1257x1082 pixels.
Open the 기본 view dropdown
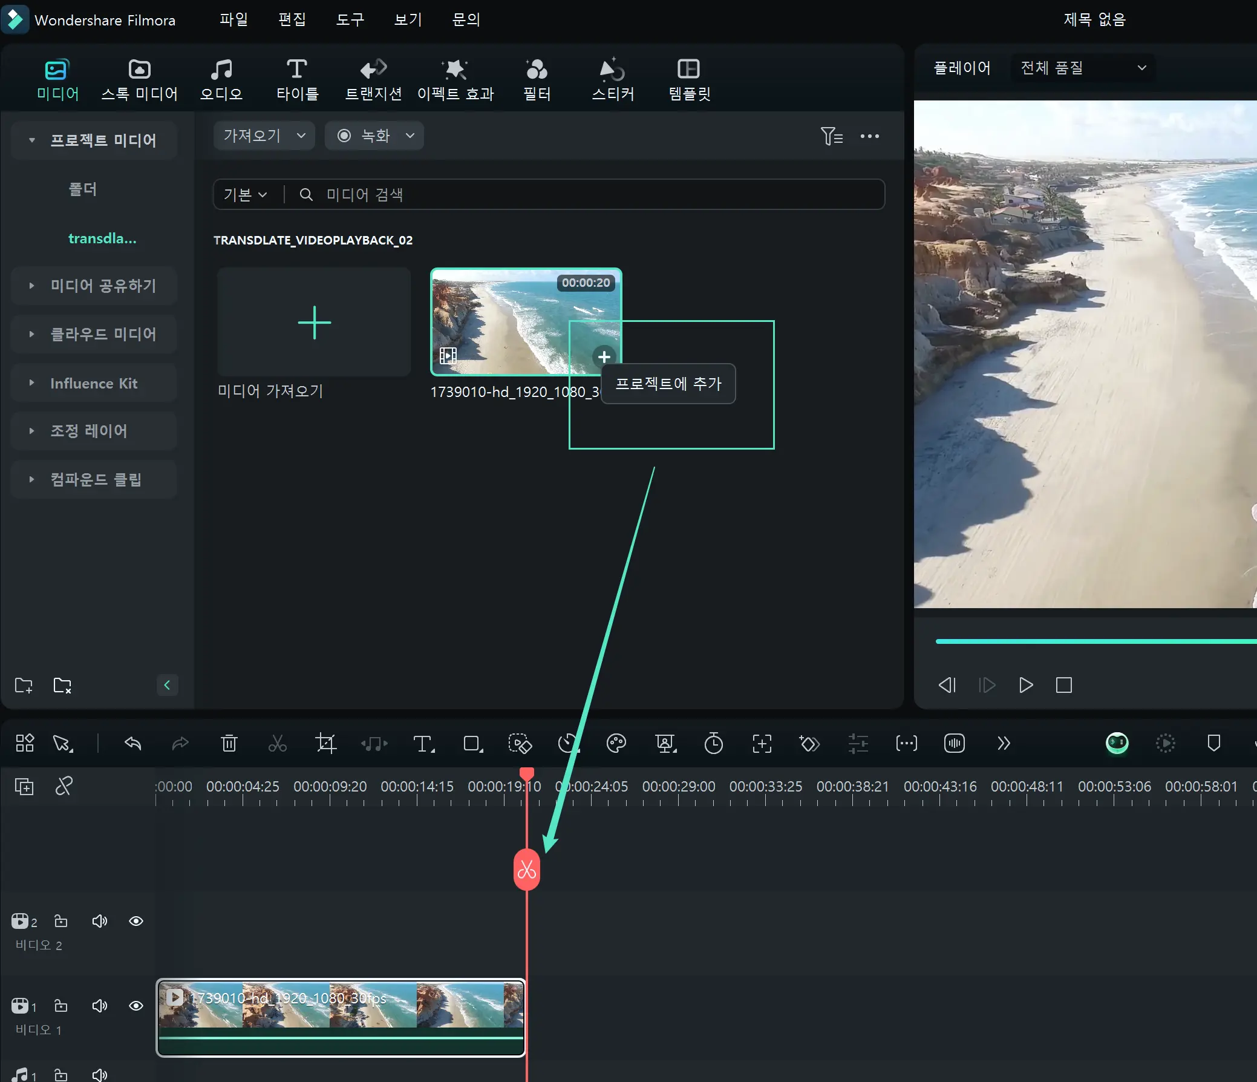click(244, 194)
